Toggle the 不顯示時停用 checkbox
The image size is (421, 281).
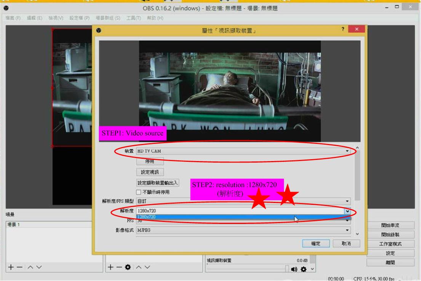pyautogui.click(x=139, y=192)
